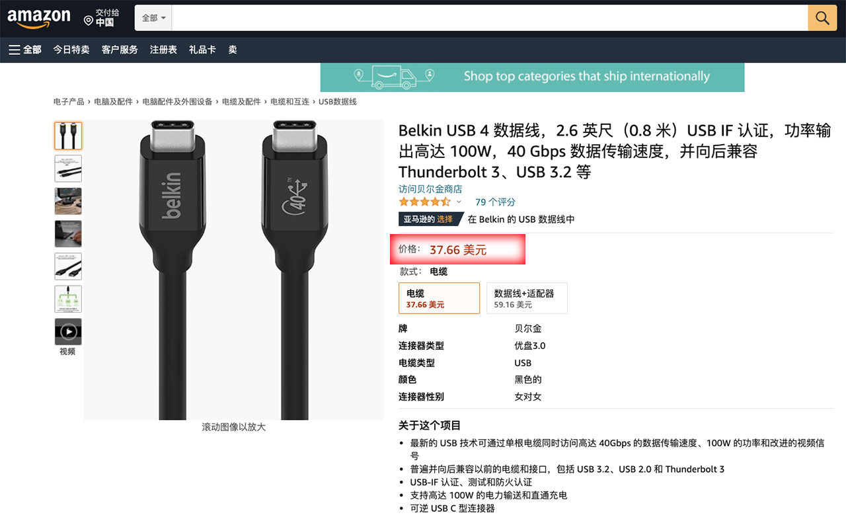Image resolution: width=846 pixels, height=521 pixels.
Task: Choose the 数据线+适配器 style option
Action: 527,298
